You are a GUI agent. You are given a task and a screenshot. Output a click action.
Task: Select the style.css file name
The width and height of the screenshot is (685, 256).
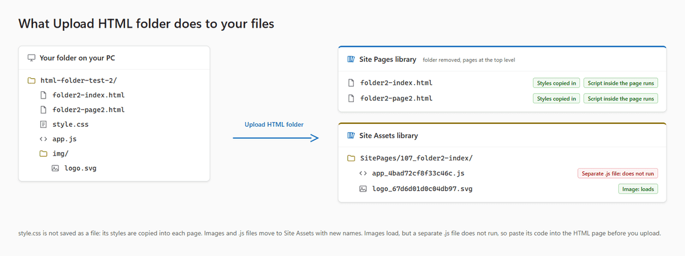pos(70,124)
